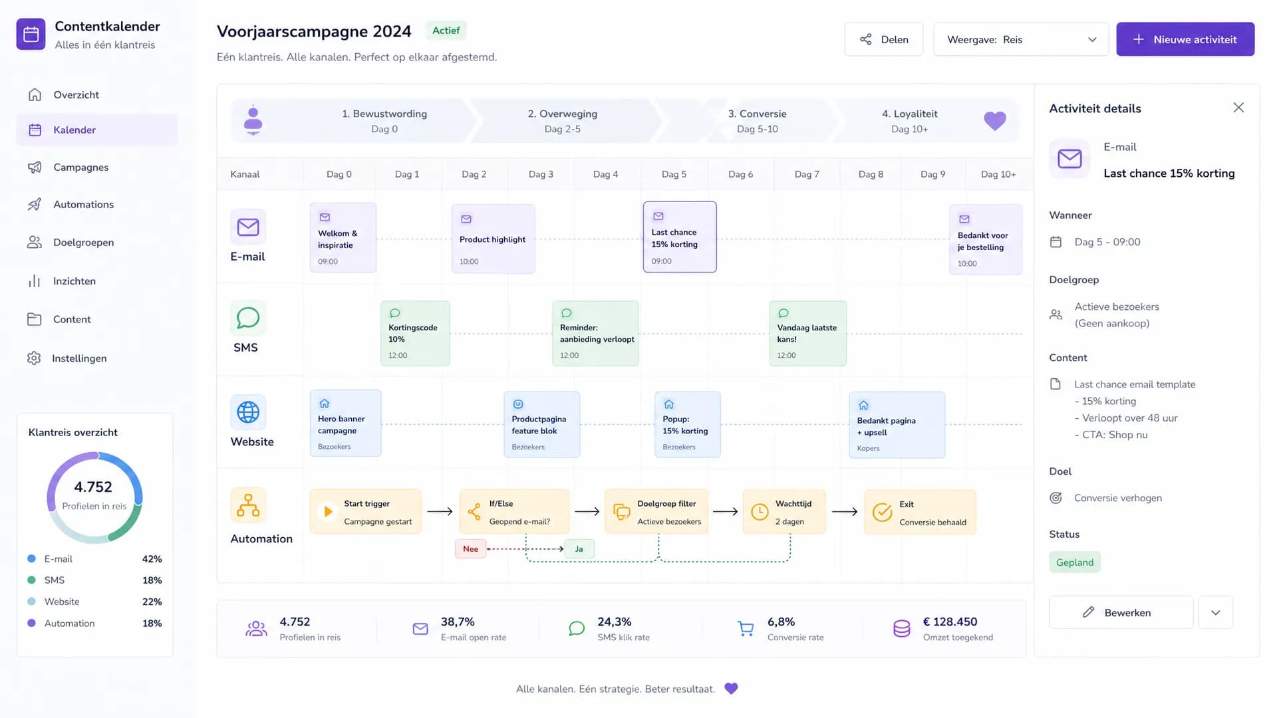Click the Automation purple legend dot
Viewport: 1277px width, 718px height.
pyautogui.click(x=31, y=623)
